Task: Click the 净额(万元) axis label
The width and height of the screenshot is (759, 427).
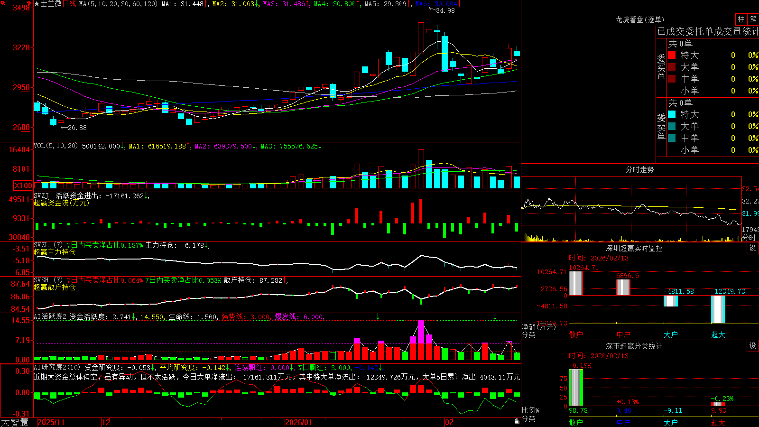Action: [539, 327]
